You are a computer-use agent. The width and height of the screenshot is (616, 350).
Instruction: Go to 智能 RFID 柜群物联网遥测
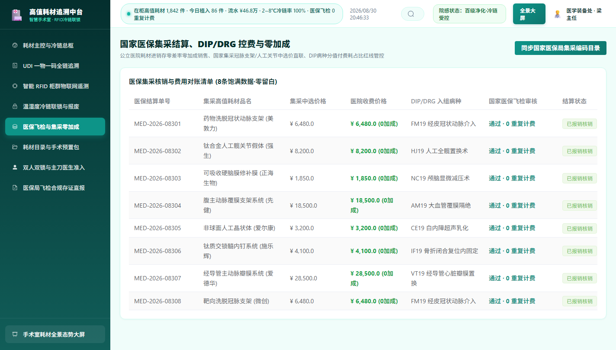point(55,86)
